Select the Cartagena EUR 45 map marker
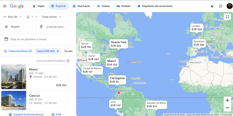Image resolution: width=233 pixels, height=116 pixels. click(x=117, y=80)
